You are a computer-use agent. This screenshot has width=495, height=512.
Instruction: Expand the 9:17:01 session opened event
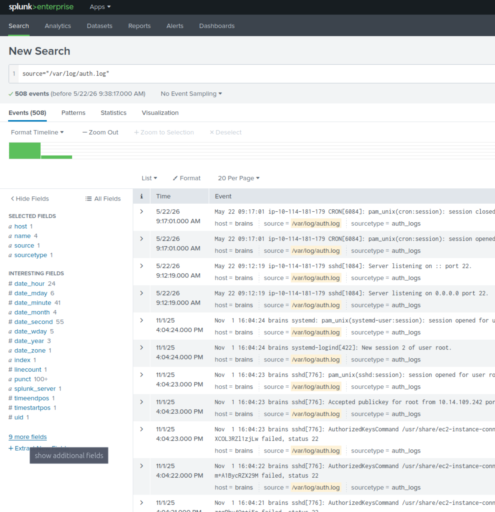pos(142,239)
